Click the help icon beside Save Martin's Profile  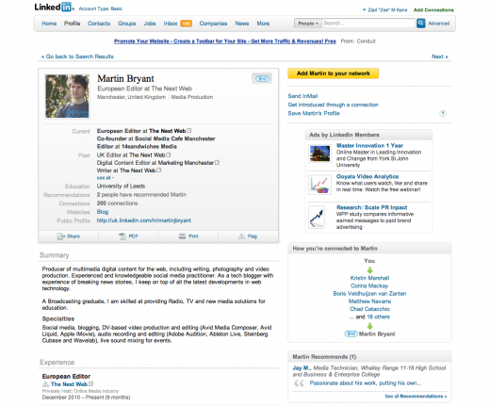(x=443, y=113)
